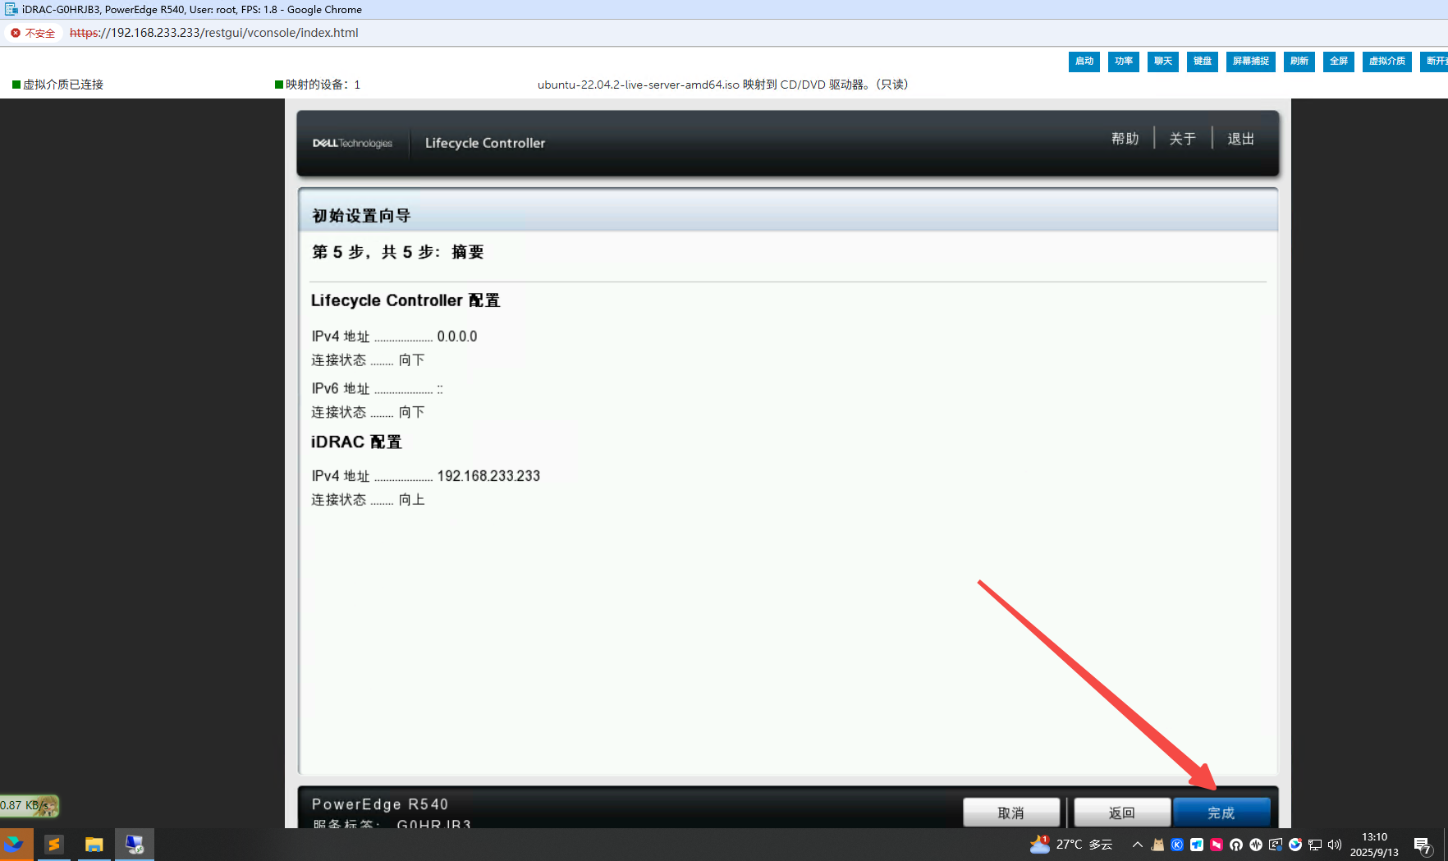This screenshot has width=1448, height=861.
Task: Open the 虚拟介质 (Virtual Media) panel
Action: click(x=1386, y=62)
